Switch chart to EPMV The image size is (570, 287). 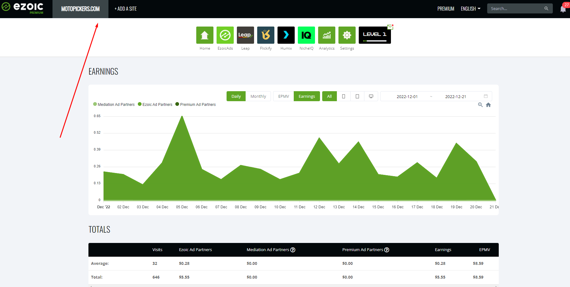(283, 96)
